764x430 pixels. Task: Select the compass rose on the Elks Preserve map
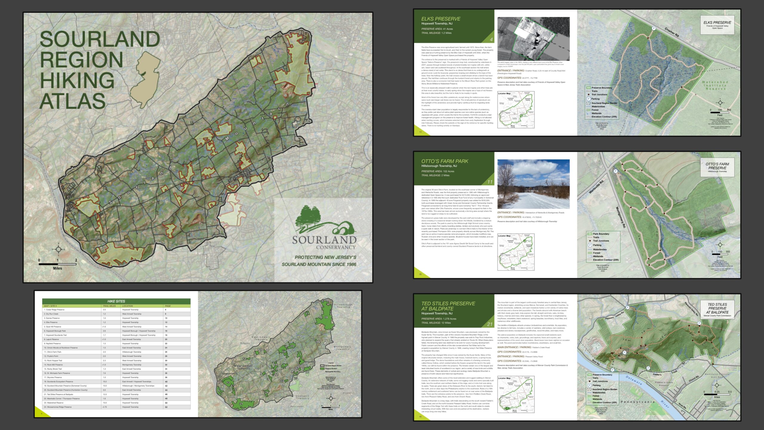click(x=720, y=103)
